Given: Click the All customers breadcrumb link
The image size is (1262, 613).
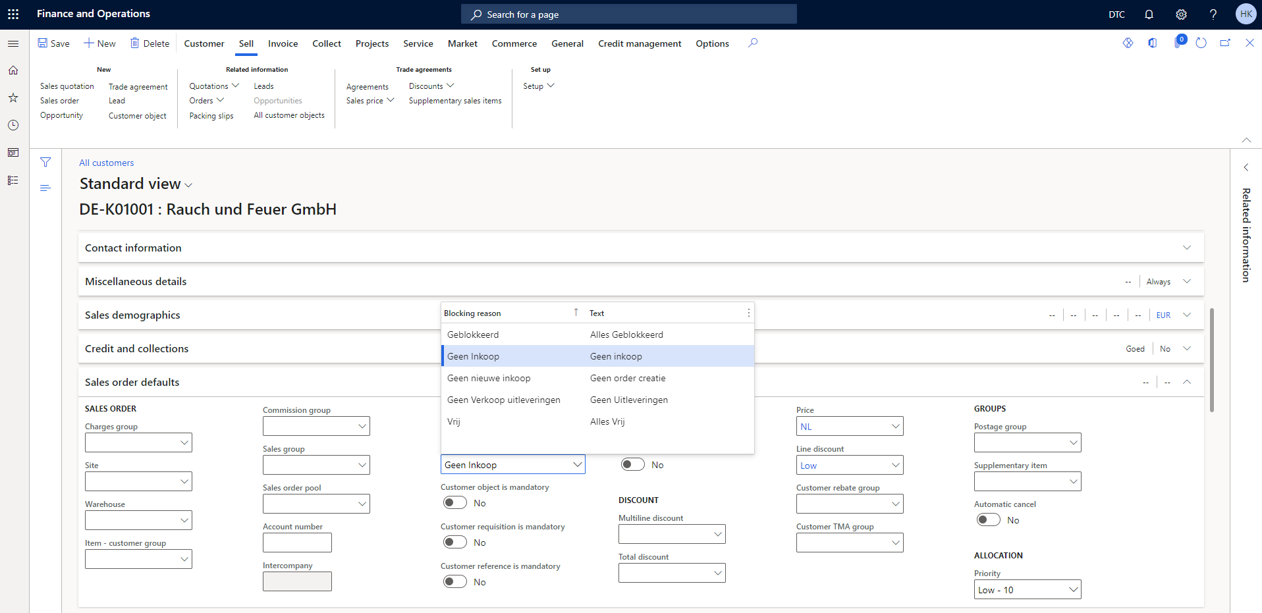Looking at the screenshot, I should pos(107,163).
